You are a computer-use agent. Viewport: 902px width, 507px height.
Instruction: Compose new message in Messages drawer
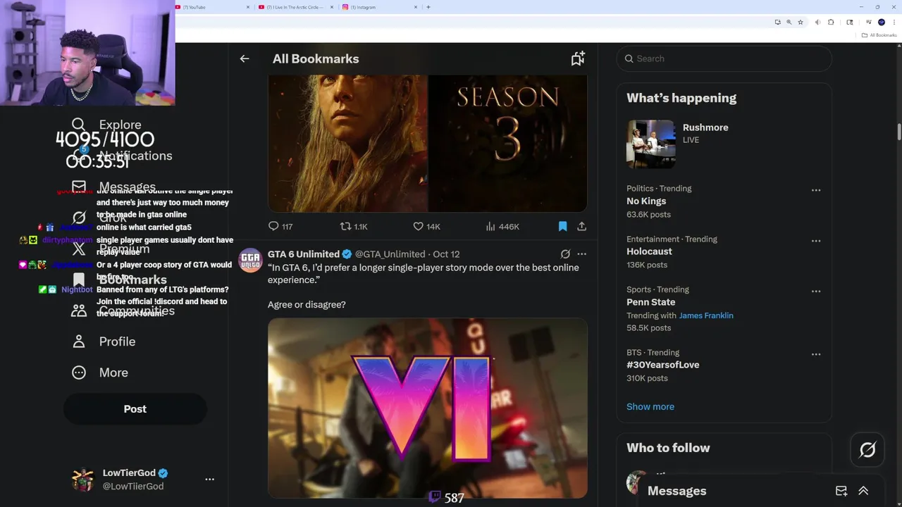click(x=841, y=491)
